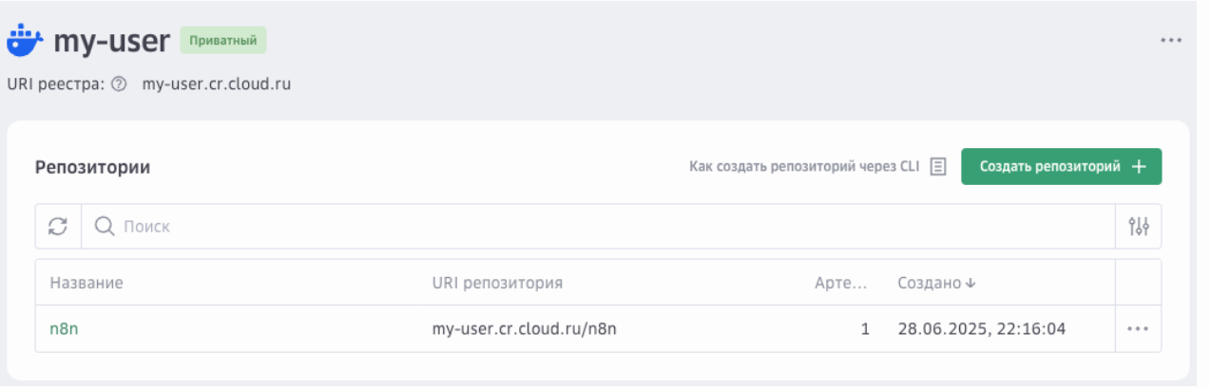Open Как создать репозиторий через CLI link
Viewport: 1210px width, 388px height.
tap(805, 167)
